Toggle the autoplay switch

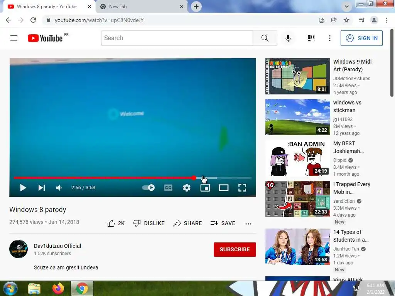point(149,188)
